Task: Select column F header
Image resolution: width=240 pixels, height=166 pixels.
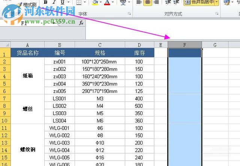Action: tap(185, 45)
